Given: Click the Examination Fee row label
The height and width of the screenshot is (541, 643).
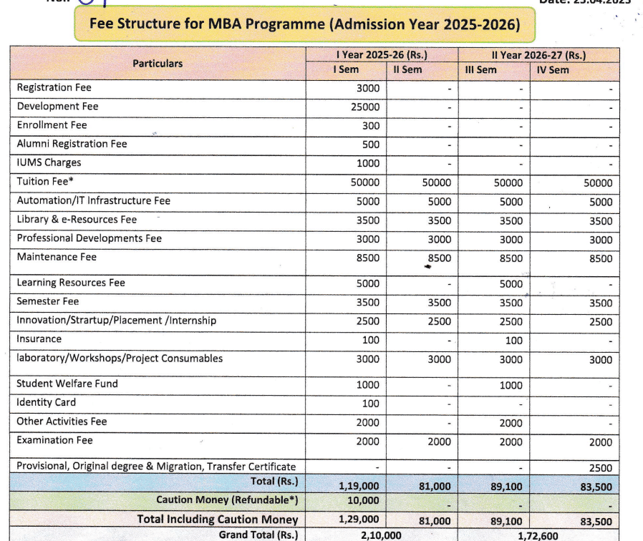Looking at the screenshot, I should click(54, 440).
